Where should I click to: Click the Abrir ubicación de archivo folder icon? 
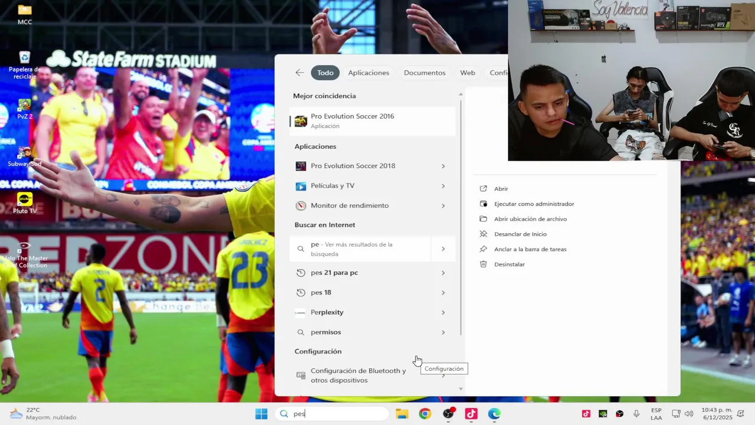click(x=483, y=219)
